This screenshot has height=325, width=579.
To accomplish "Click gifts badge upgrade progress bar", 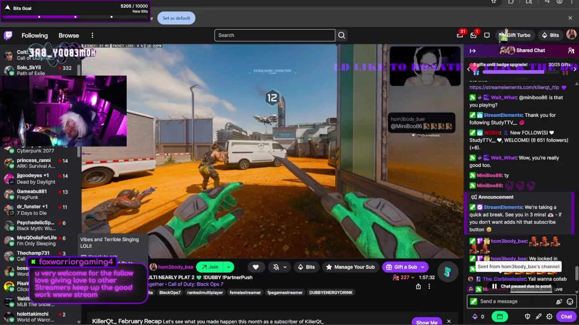I will 521,72.
